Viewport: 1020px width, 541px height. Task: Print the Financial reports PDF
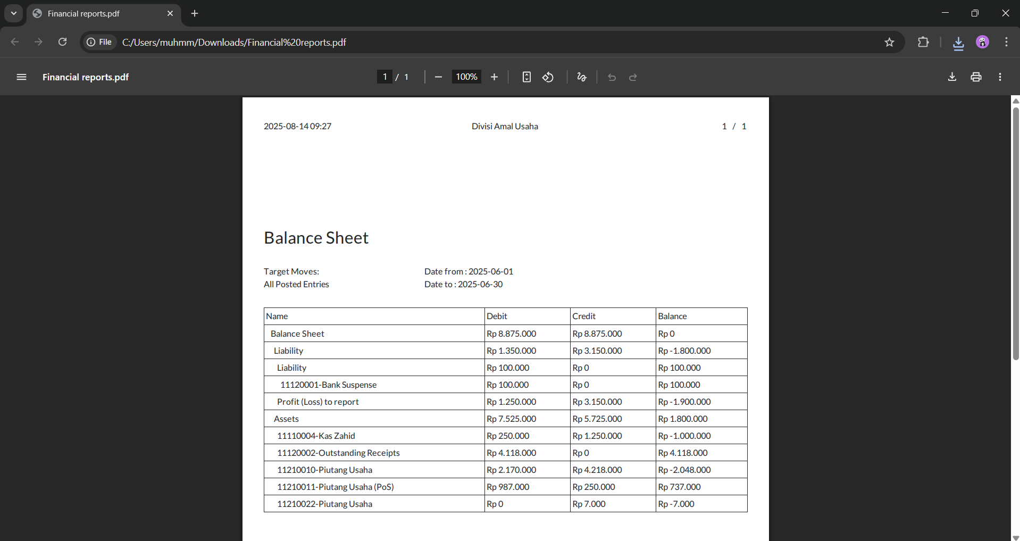pyautogui.click(x=976, y=77)
